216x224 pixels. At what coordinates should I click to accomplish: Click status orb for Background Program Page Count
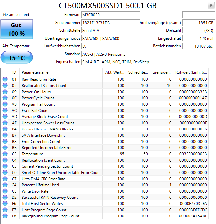pos(5,216)
